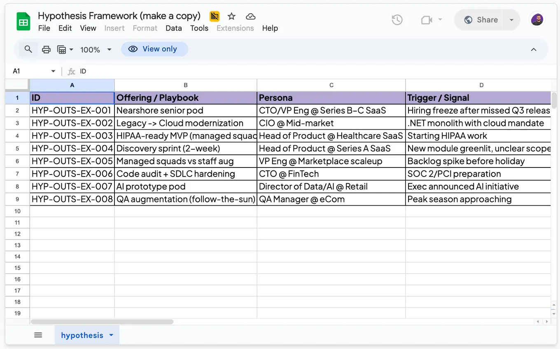Screen dimensions: 560x349
Task: Open the Edit menu
Action: click(x=65, y=28)
